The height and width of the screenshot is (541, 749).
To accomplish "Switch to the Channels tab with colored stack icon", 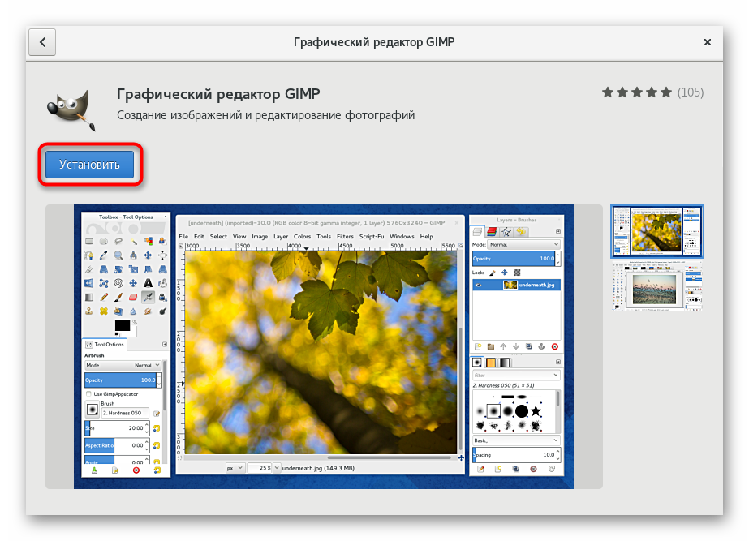I will 492,232.
